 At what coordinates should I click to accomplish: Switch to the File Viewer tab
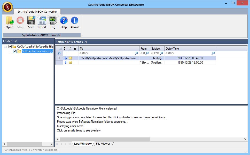point(103,144)
